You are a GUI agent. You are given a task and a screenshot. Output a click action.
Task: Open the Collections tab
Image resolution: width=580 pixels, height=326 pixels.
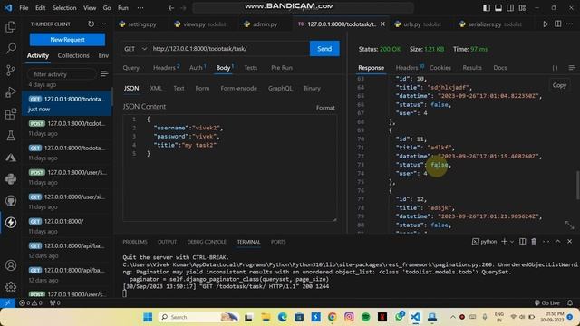tap(73, 55)
